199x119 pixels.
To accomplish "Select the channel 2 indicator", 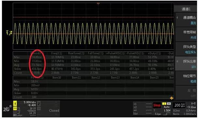I will click(x=39, y=104).
